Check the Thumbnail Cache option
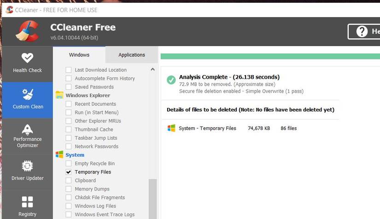 pos(69,130)
